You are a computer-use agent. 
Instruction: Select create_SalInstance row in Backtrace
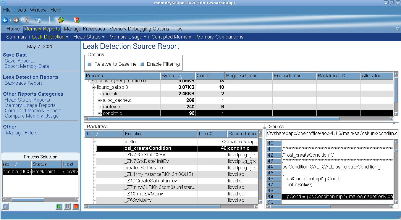coord(177,168)
